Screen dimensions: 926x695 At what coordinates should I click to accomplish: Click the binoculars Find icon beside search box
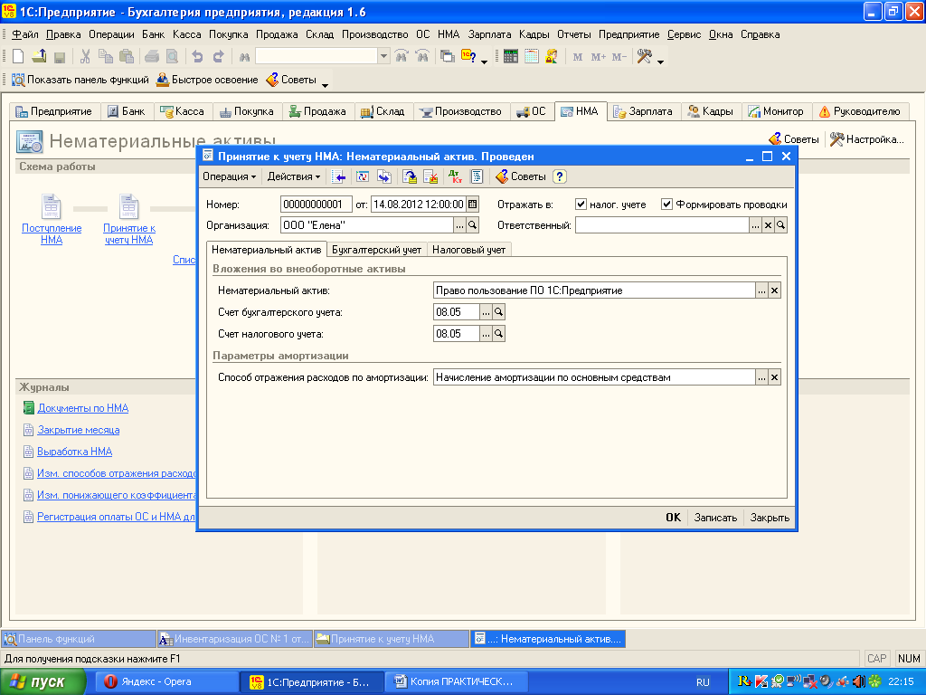[244, 57]
